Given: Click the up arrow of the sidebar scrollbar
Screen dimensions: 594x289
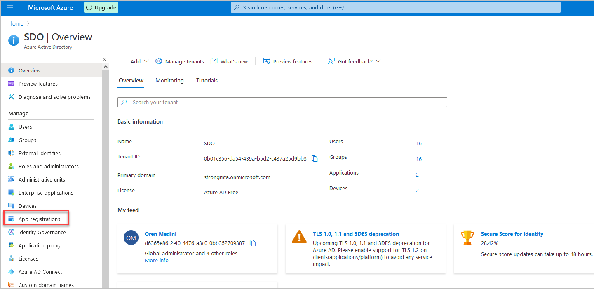Looking at the screenshot, I should (106, 67).
